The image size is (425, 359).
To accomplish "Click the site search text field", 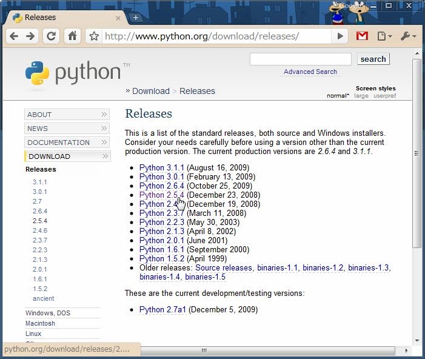I will click(x=300, y=59).
